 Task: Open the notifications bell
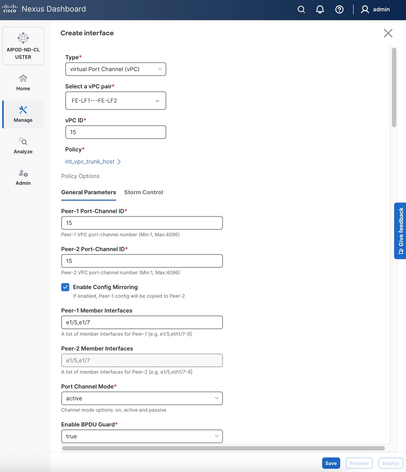[x=320, y=9]
